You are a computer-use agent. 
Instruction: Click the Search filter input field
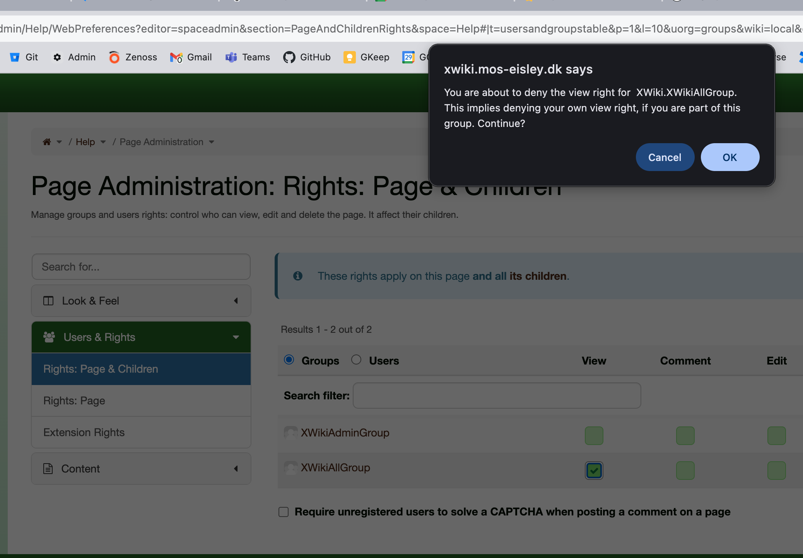click(x=497, y=395)
